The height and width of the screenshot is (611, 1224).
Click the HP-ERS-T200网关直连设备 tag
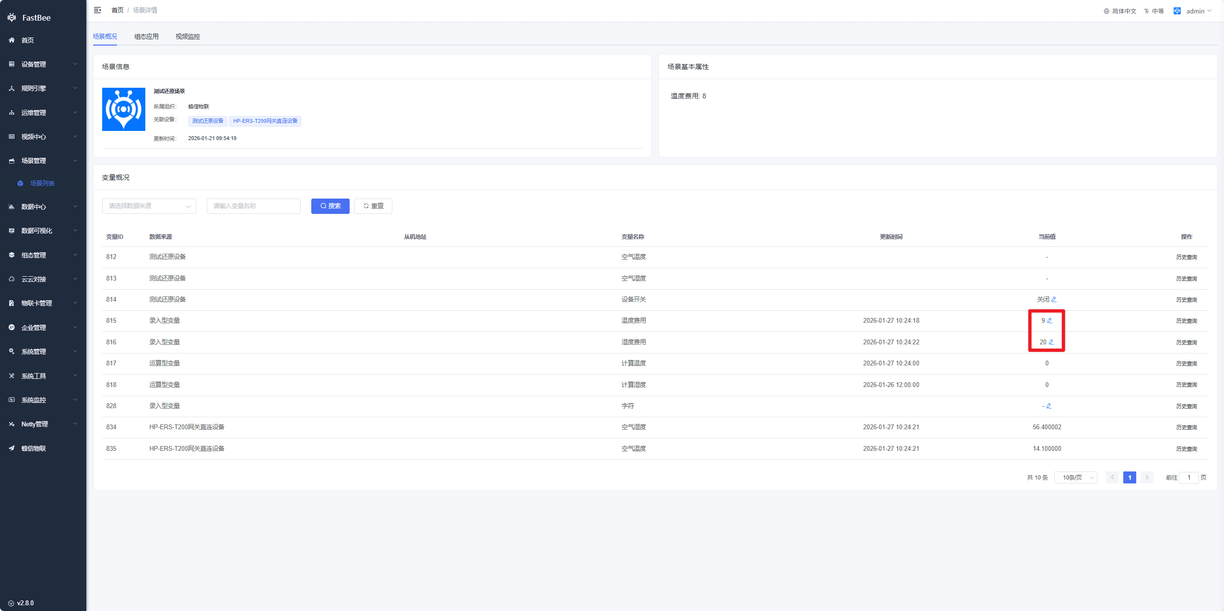[x=265, y=121]
